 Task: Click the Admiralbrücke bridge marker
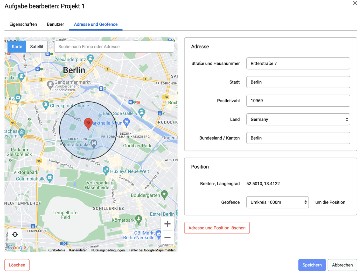coord(94,143)
